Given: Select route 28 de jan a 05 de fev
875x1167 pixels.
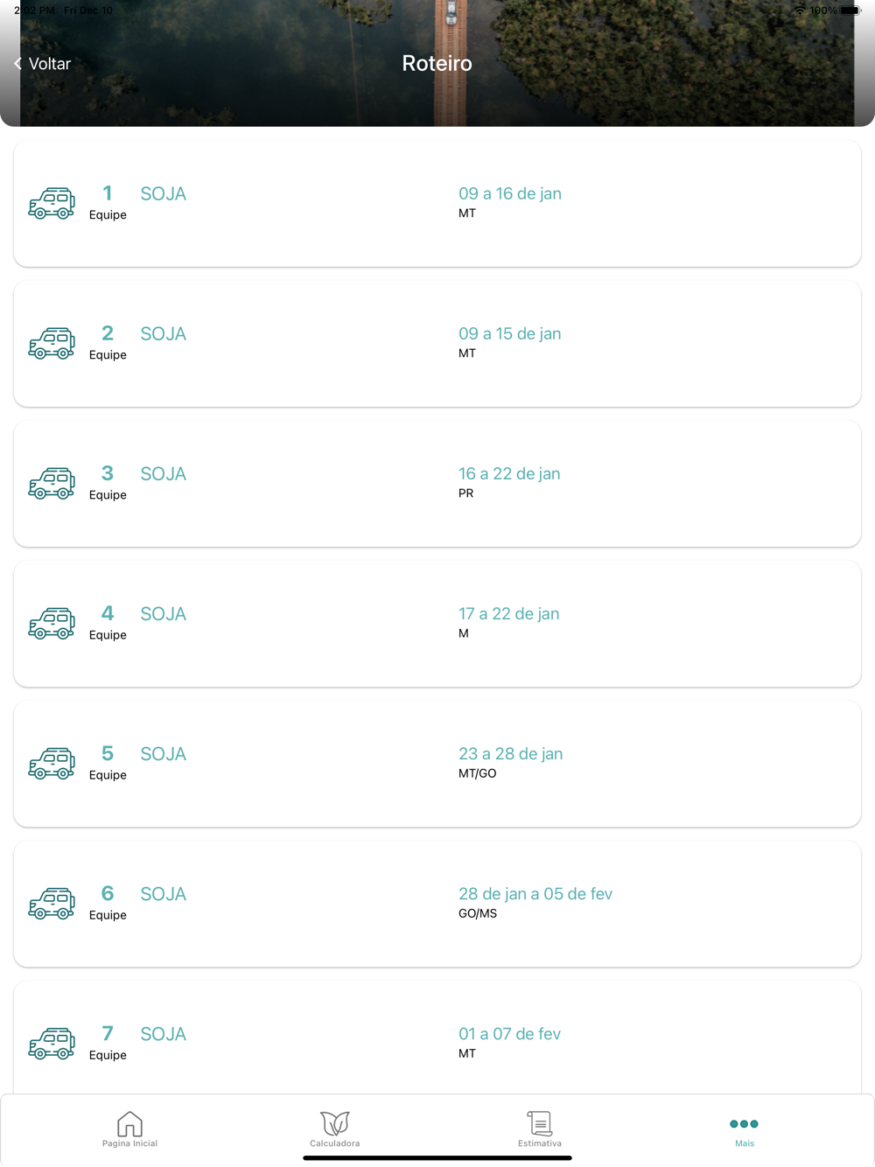Looking at the screenshot, I should tap(437, 903).
